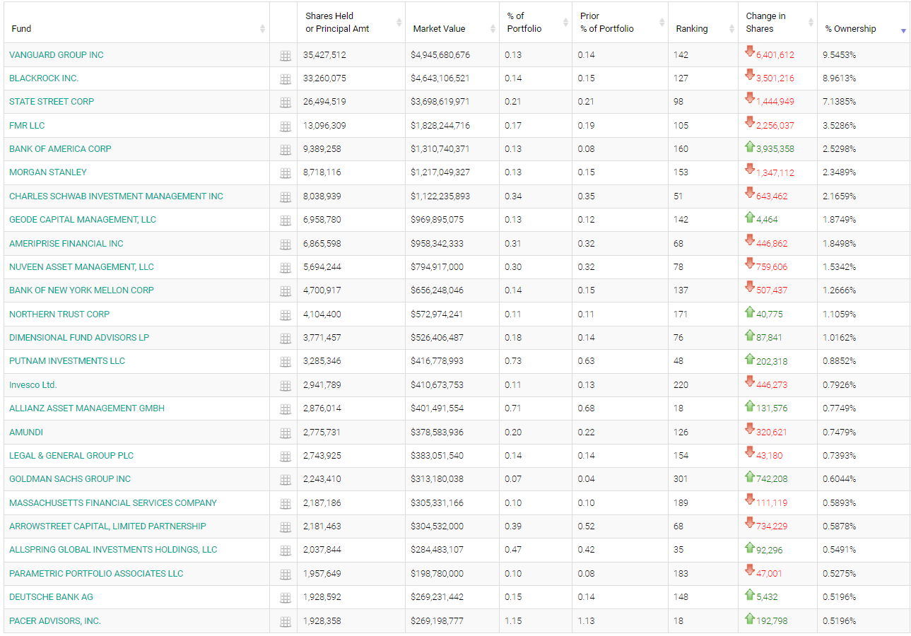Open grid icon in Bank of America row

[286, 150]
